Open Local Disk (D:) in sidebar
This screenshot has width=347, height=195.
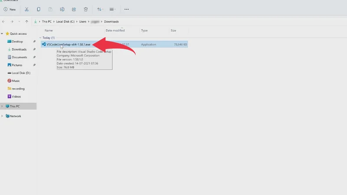tap(20, 73)
